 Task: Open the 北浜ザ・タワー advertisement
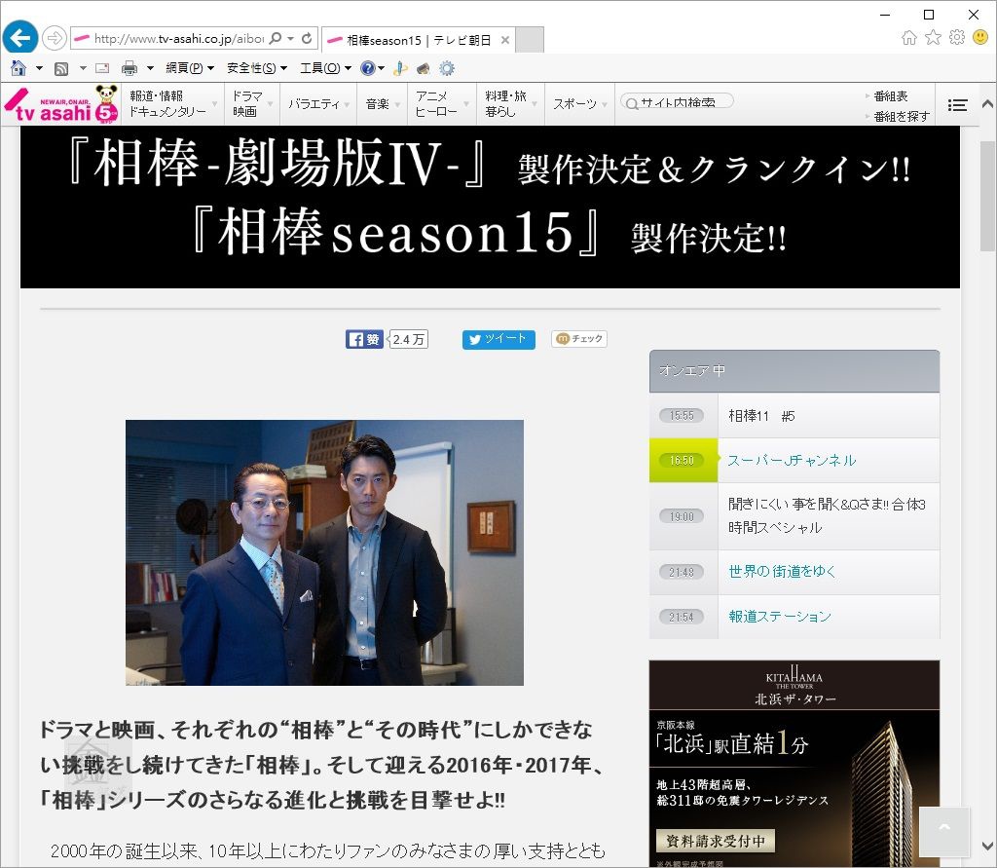coord(794,764)
